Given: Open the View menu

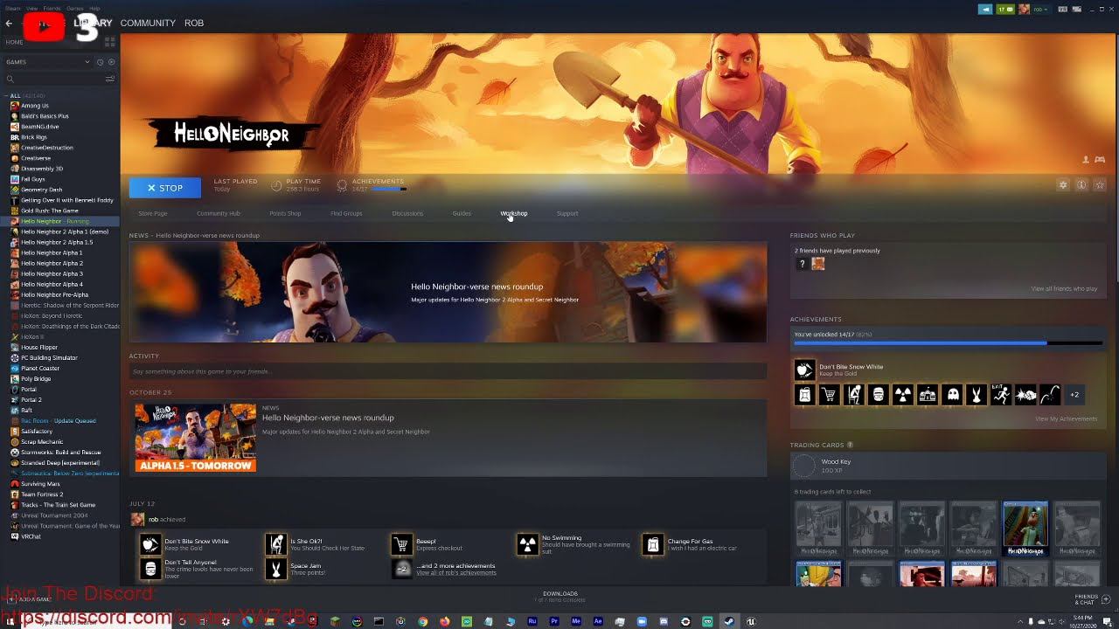Looking at the screenshot, I should tap(31, 8).
